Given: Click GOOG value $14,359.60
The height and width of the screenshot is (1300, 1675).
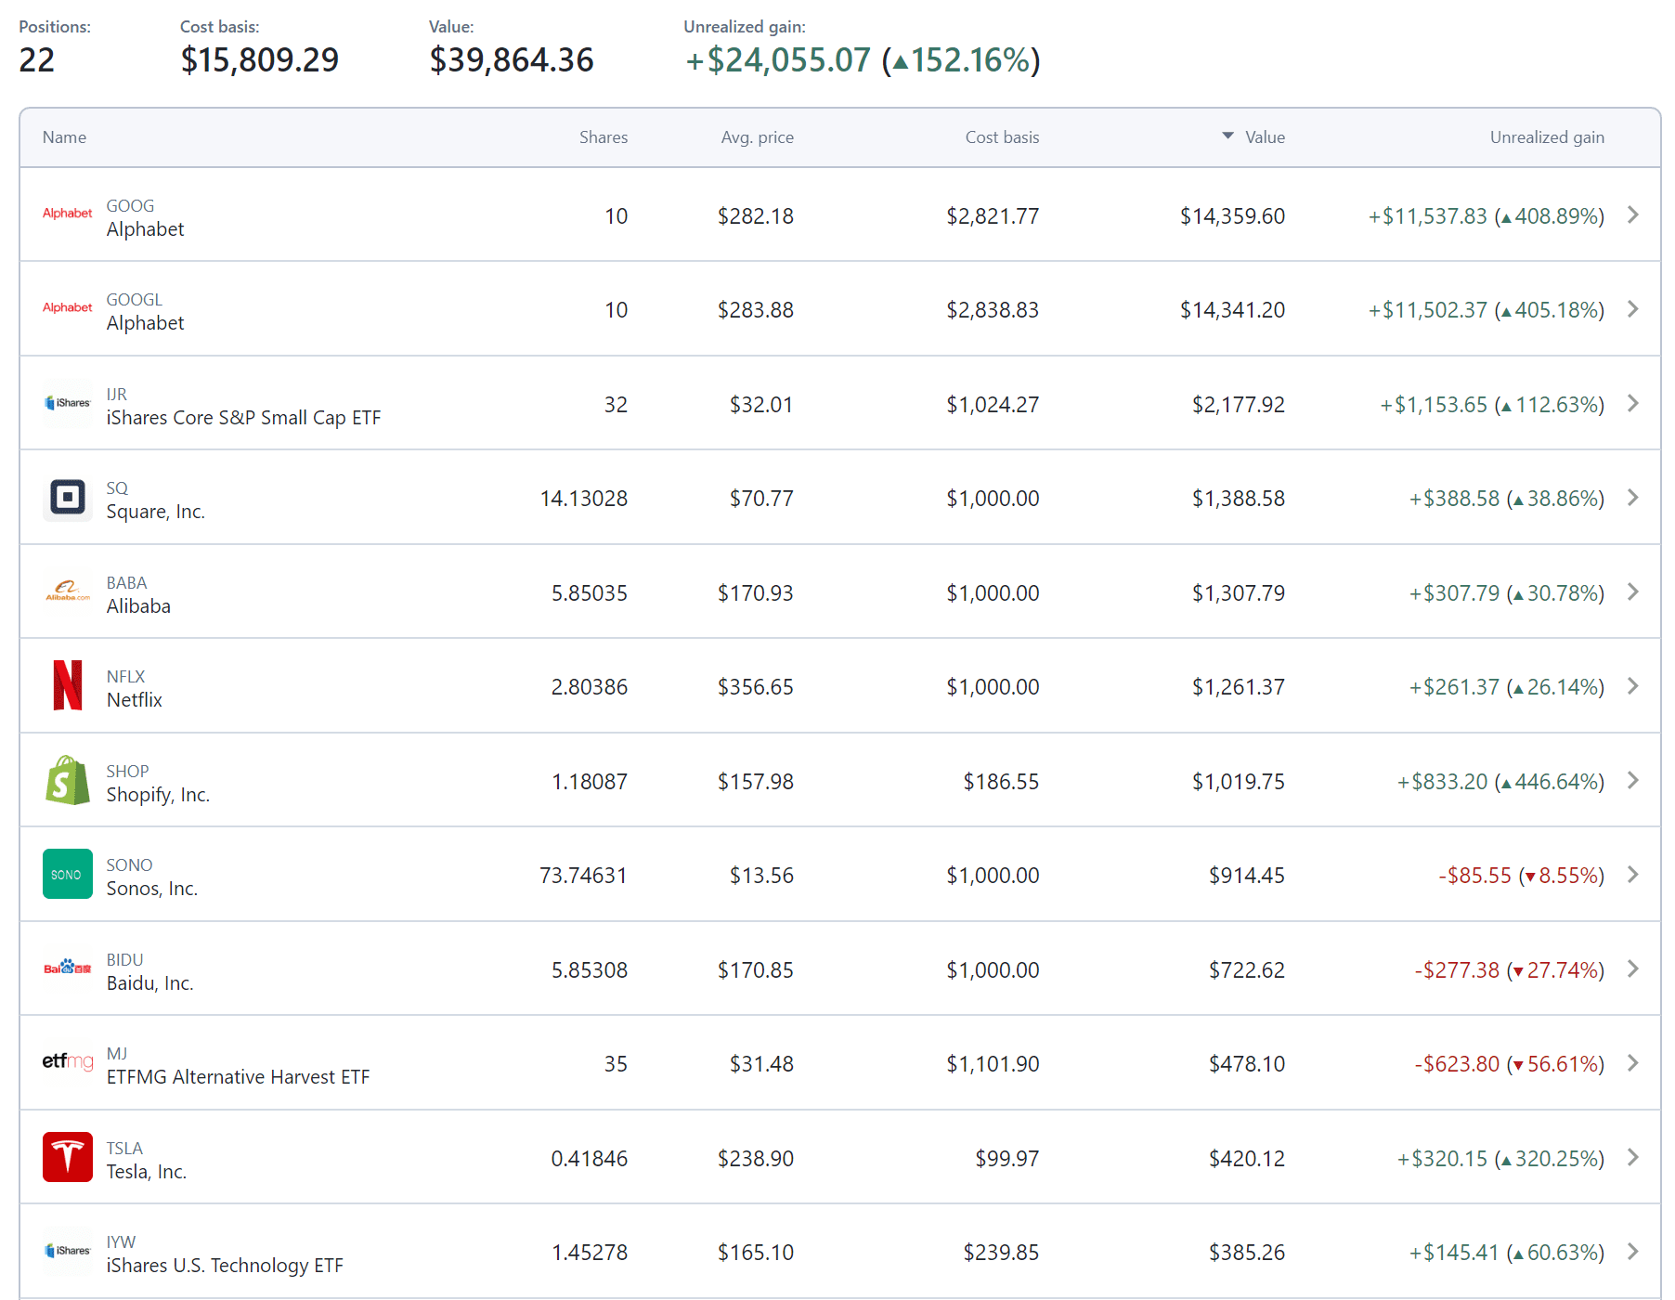Looking at the screenshot, I should pyautogui.click(x=1232, y=216).
